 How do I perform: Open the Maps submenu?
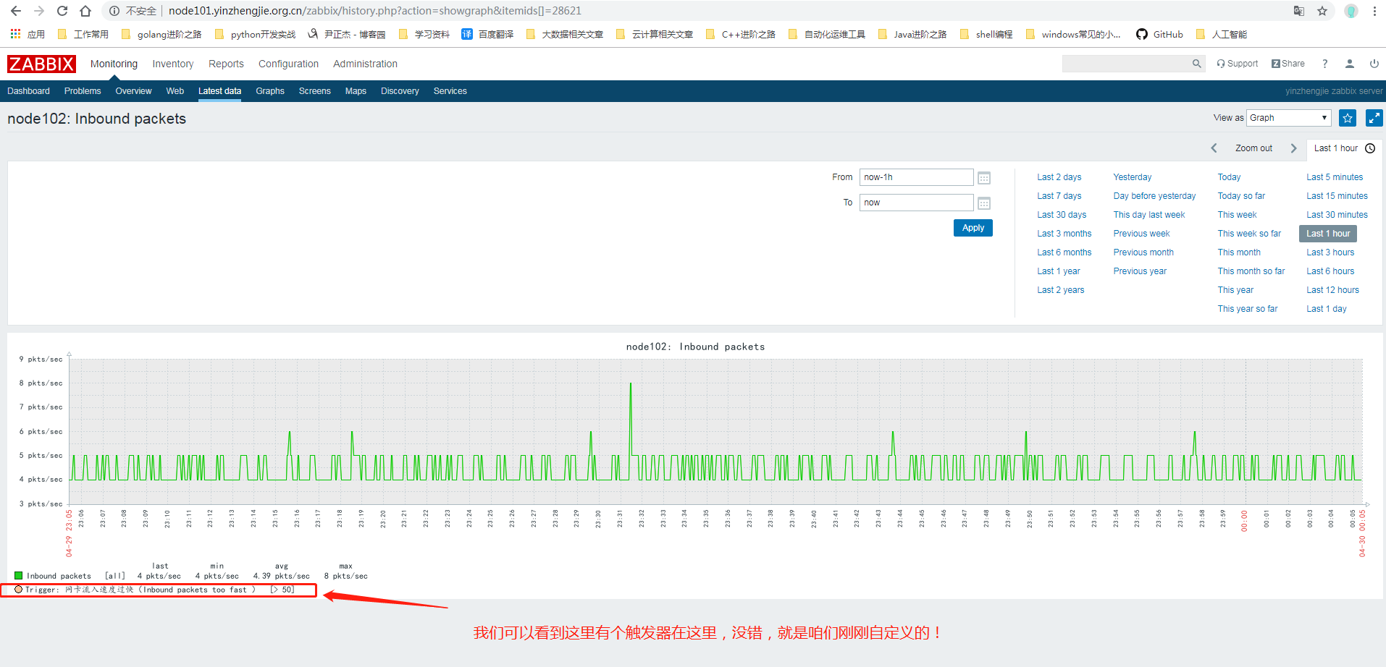click(x=356, y=91)
